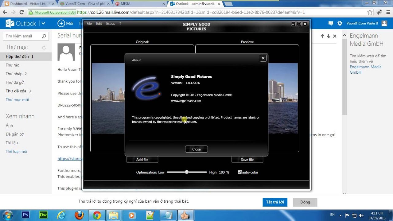Open media player icon in taskbar
The image size is (393, 221).
click(x=132, y=215)
